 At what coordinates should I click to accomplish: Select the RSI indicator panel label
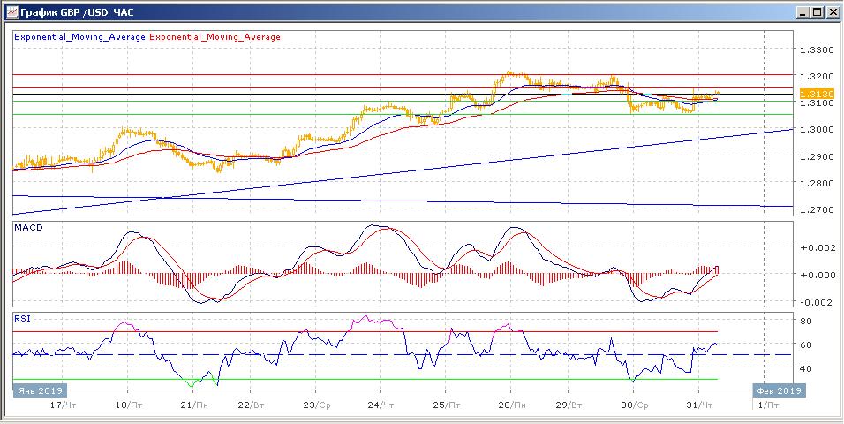click(x=21, y=318)
